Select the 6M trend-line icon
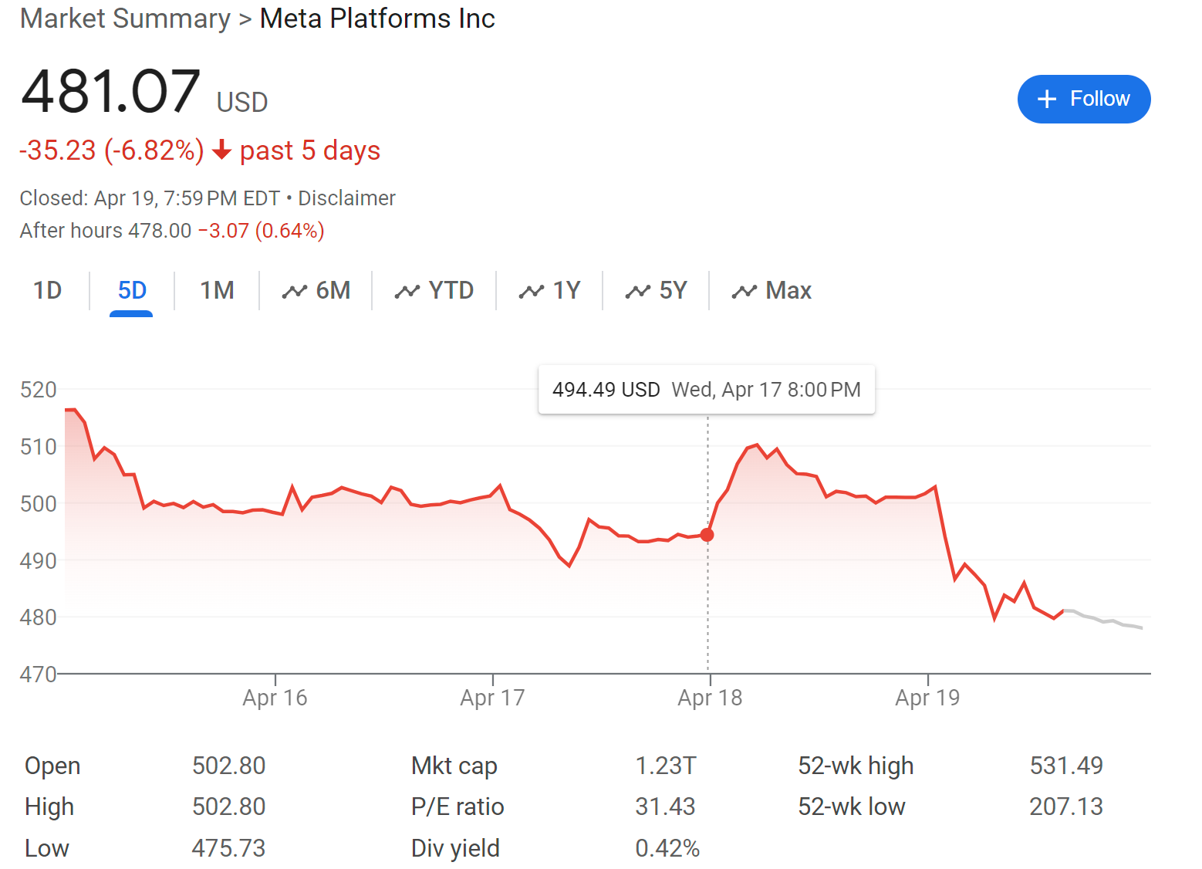 (295, 290)
